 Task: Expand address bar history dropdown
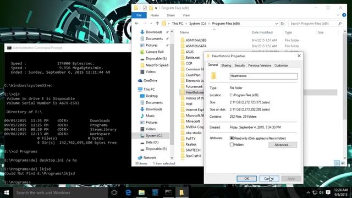tap(276, 24)
